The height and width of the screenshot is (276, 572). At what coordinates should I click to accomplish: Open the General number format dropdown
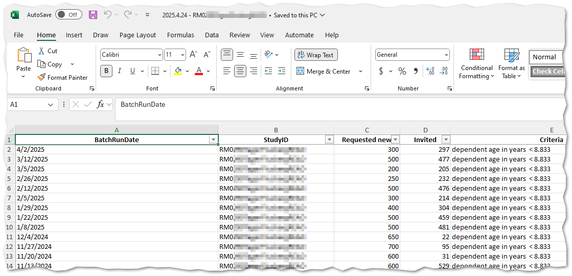tap(446, 55)
